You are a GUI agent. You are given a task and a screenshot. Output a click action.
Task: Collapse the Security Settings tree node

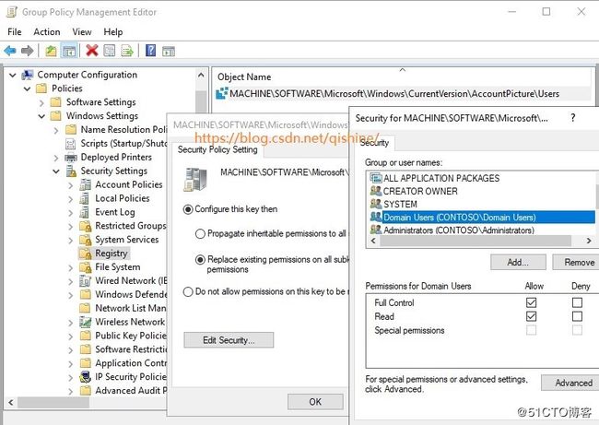(x=56, y=171)
